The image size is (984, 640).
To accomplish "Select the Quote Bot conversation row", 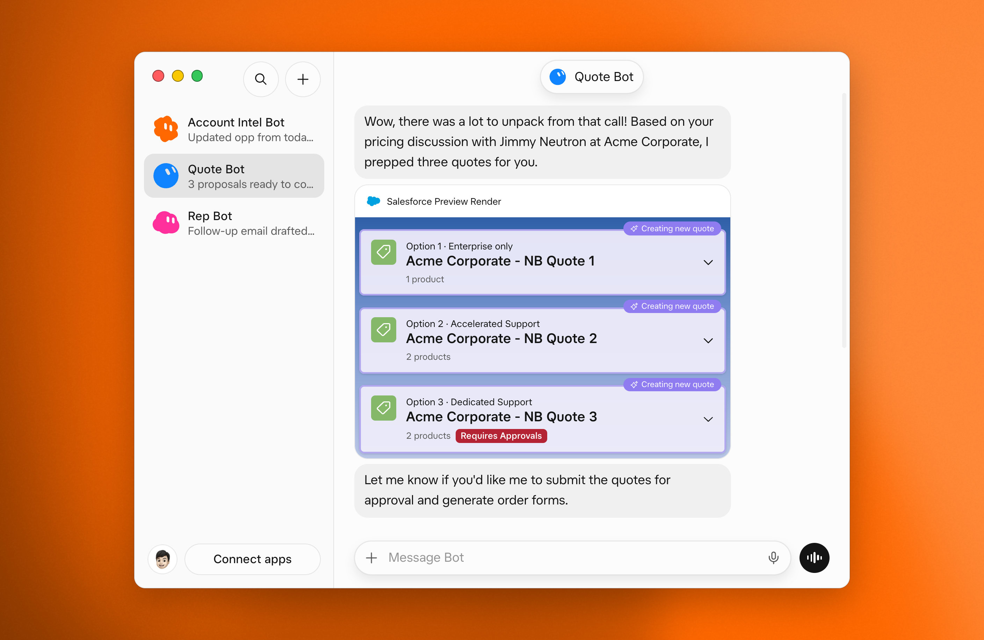I will coord(234,176).
